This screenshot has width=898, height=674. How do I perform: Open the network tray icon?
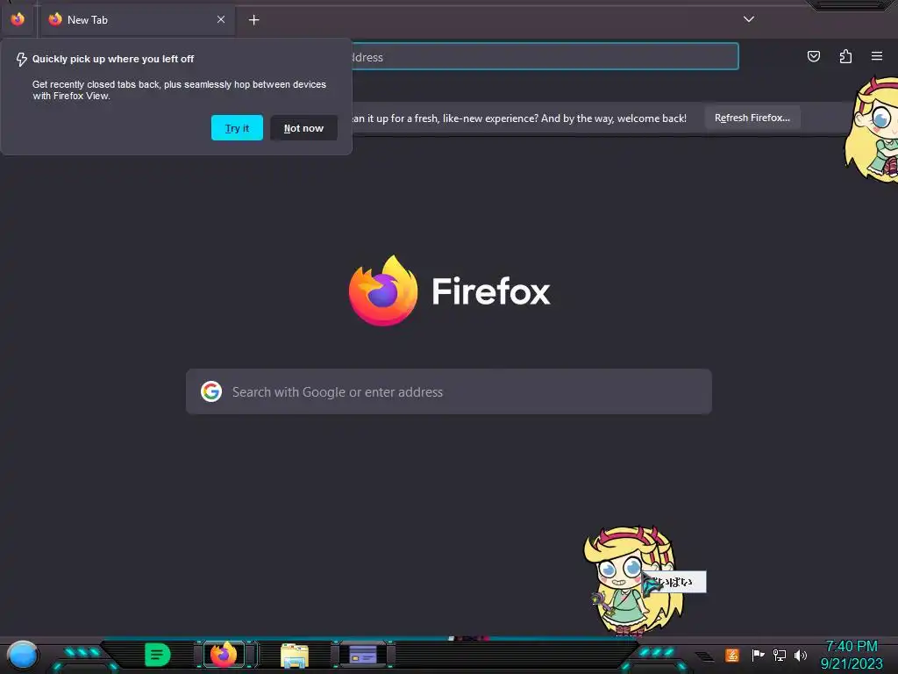point(780,655)
